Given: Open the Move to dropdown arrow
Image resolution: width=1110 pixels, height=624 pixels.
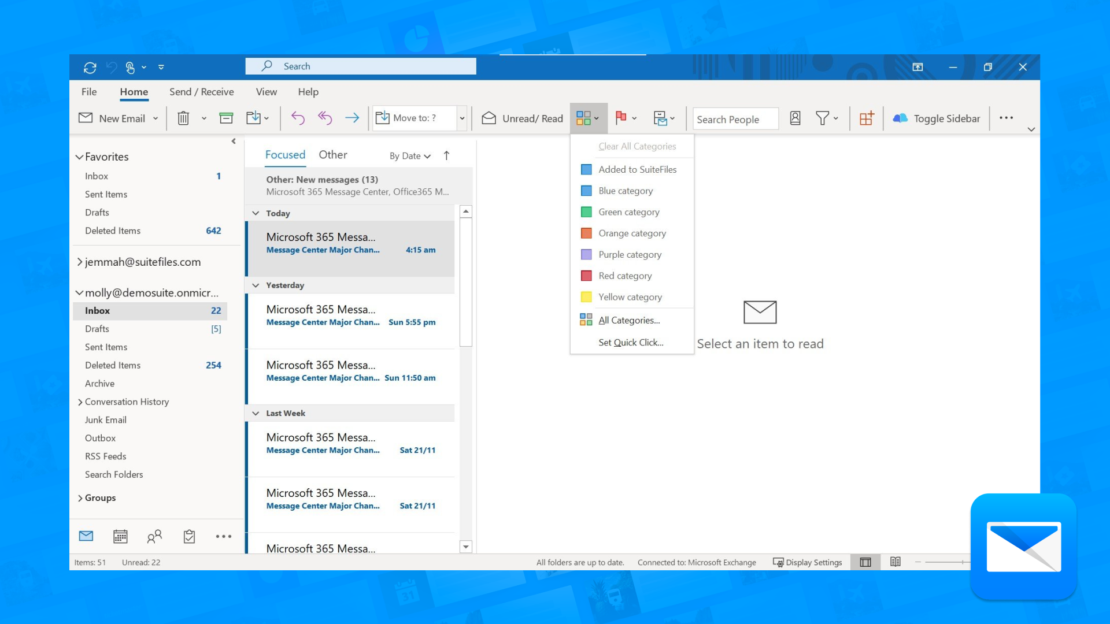Looking at the screenshot, I should [461, 118].
